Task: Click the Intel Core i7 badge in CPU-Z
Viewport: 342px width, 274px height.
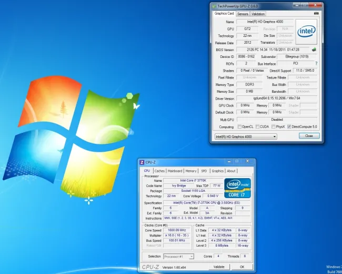Action: pyautogui.click(x=237, y=188)
